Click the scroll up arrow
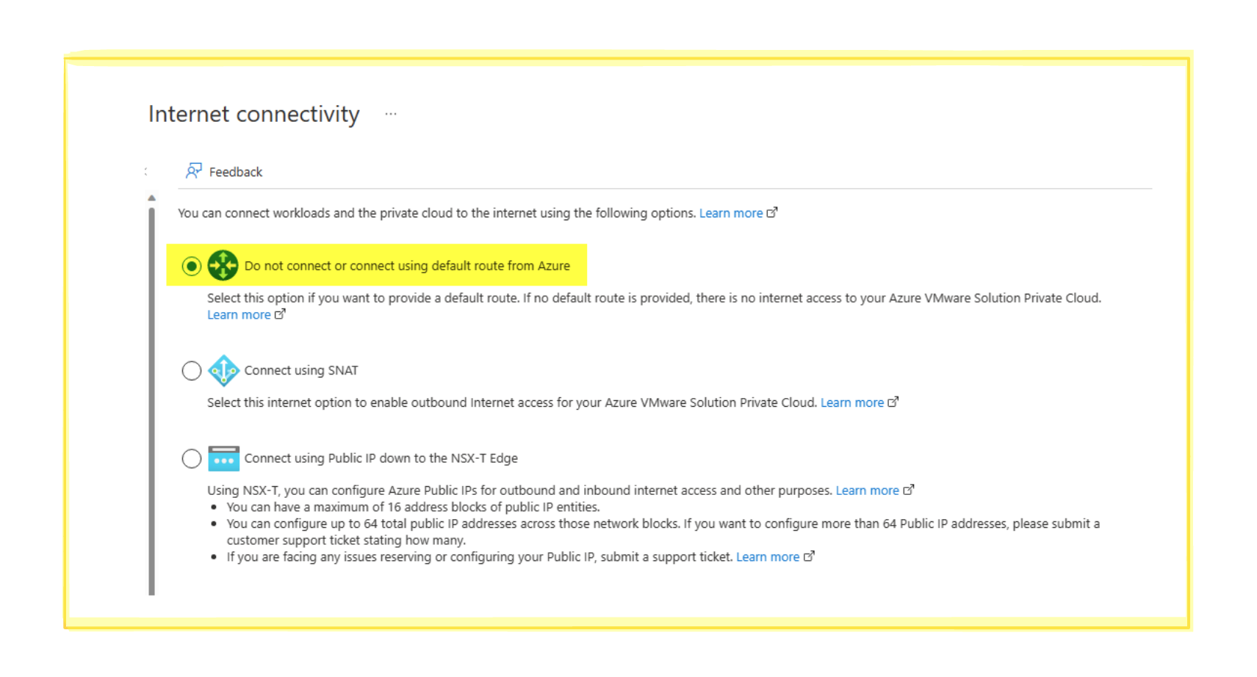 point(151,198)
